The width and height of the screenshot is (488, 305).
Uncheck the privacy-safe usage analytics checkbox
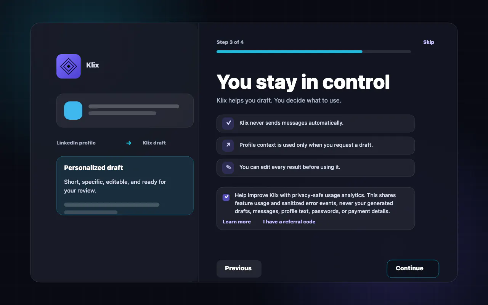(226, 197)
